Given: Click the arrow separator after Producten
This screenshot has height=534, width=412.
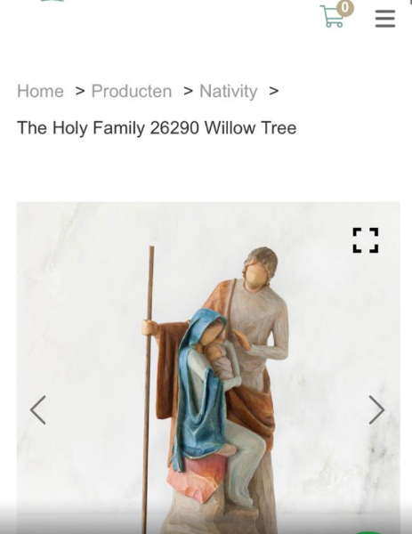Looking at the screenshot, I should 189,92.
